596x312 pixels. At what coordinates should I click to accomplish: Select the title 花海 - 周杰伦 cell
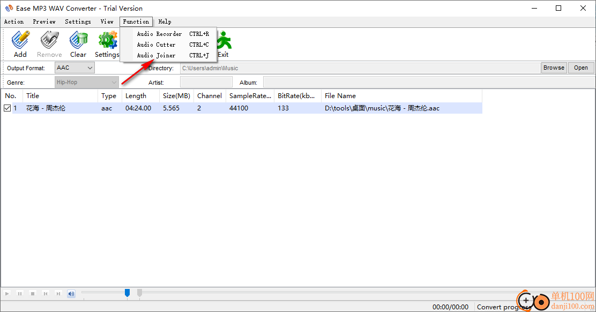tap(46, 108)
